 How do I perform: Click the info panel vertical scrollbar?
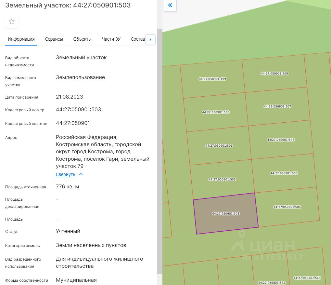159,151
